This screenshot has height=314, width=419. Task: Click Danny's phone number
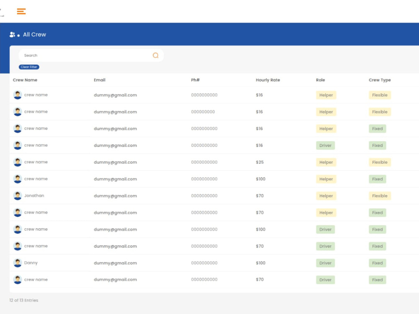[x=204, y=263]
